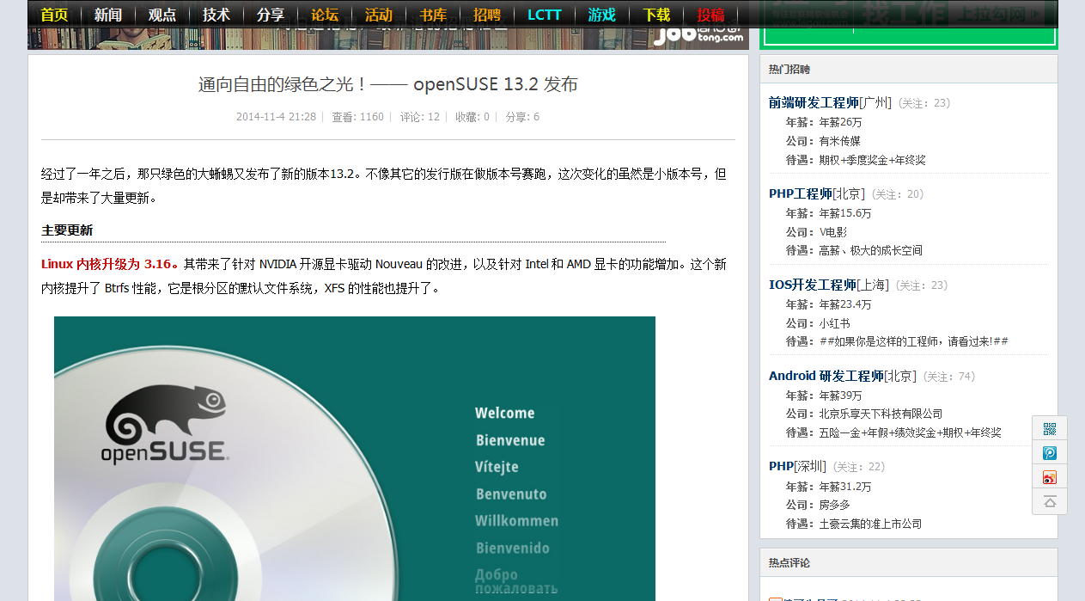This screenshot has height=601, width=1085.
Task: Open the IOS开发工程师 job listing
Action: (x=813, y=285)
